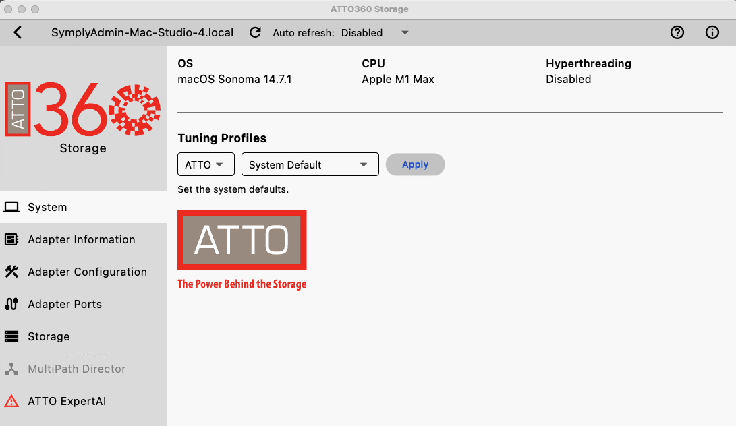Click the ATTO 360 Storage logo
This screenshot has width=736, height=426.
pos(83,118)
